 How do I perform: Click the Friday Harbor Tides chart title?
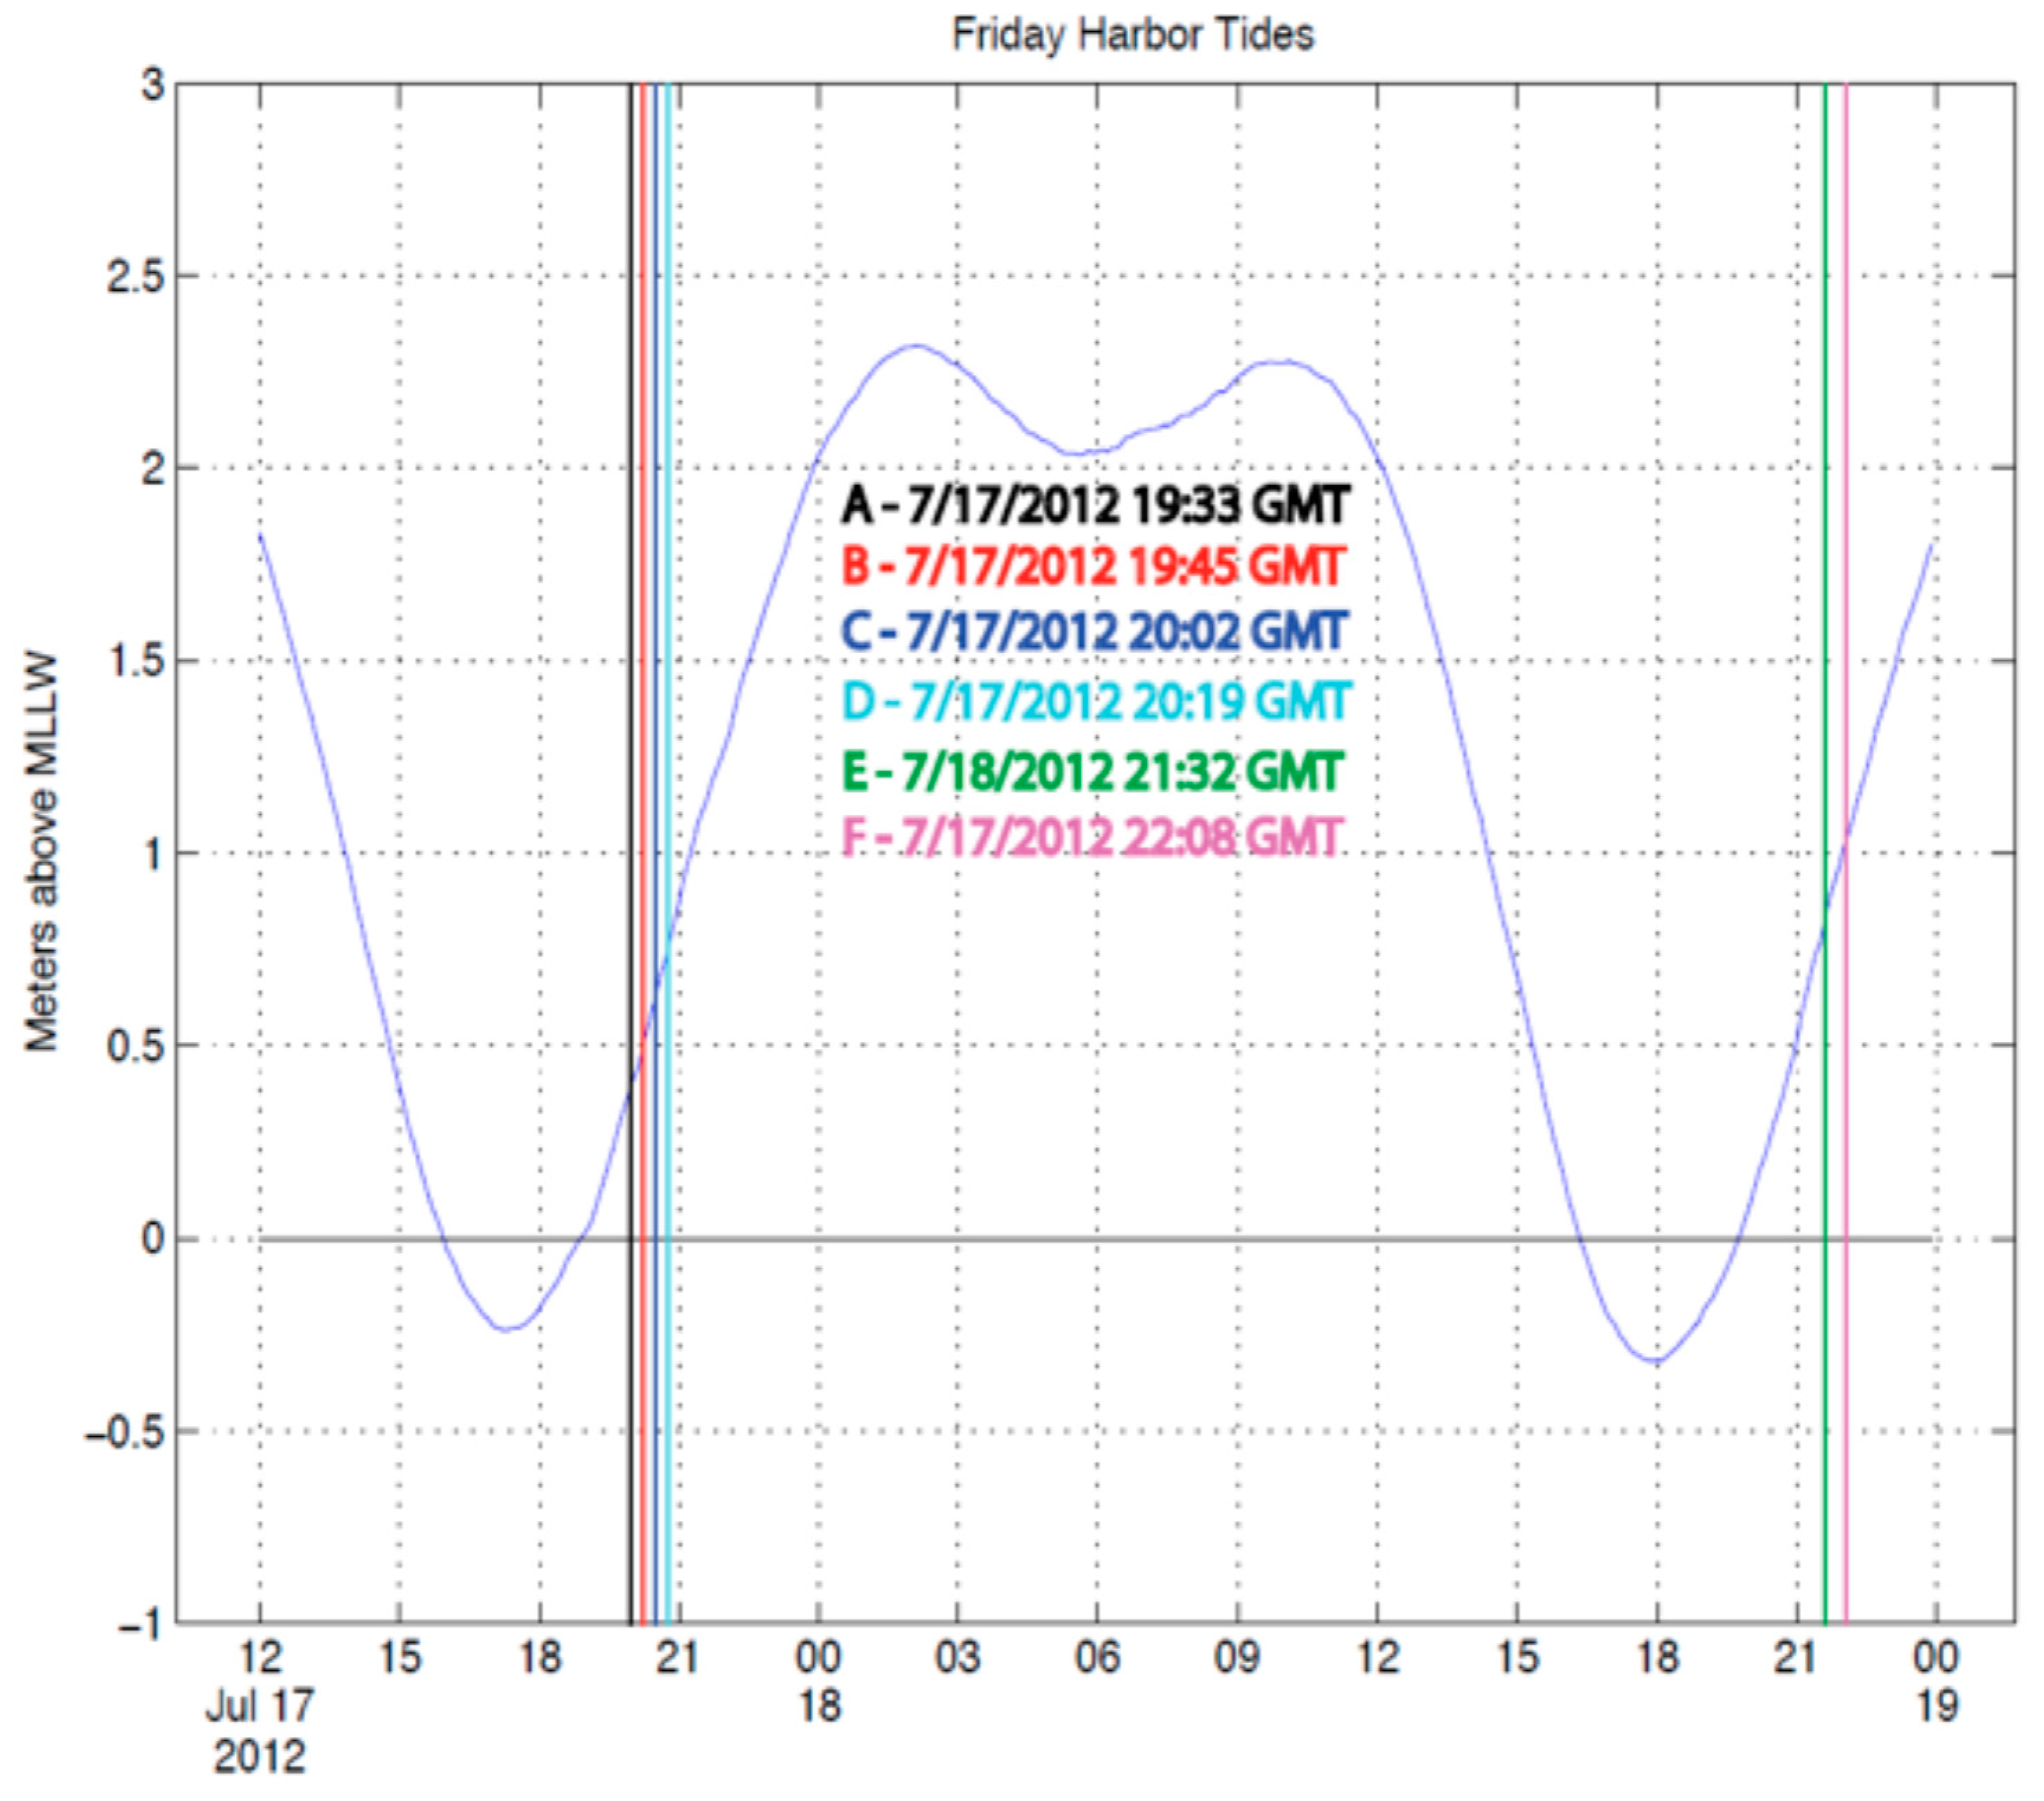(1132, 35)
